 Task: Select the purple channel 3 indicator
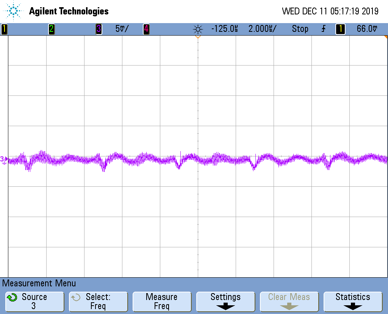[99, 29]
